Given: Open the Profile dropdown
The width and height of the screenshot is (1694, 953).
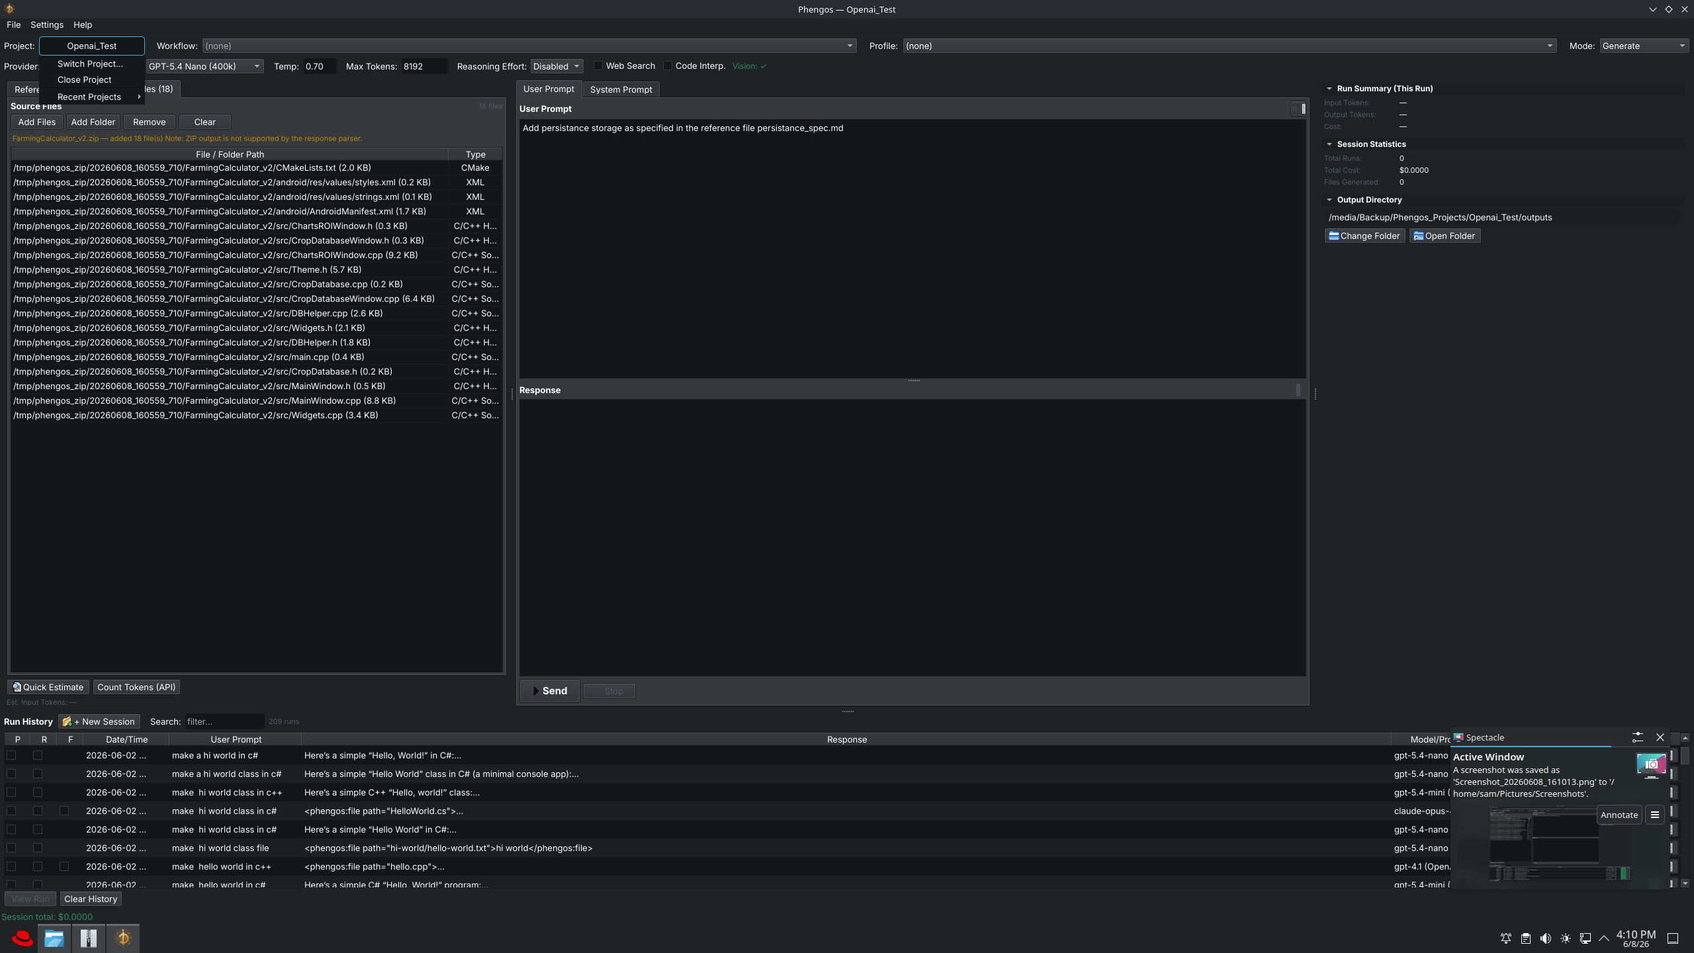Looking at the screenshot, I should 1229,46.
